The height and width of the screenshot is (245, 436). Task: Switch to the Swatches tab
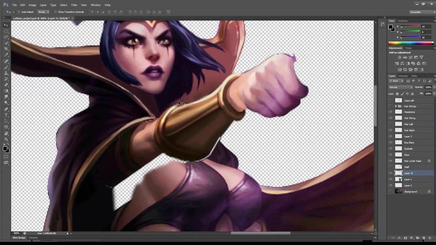[403, 21]
